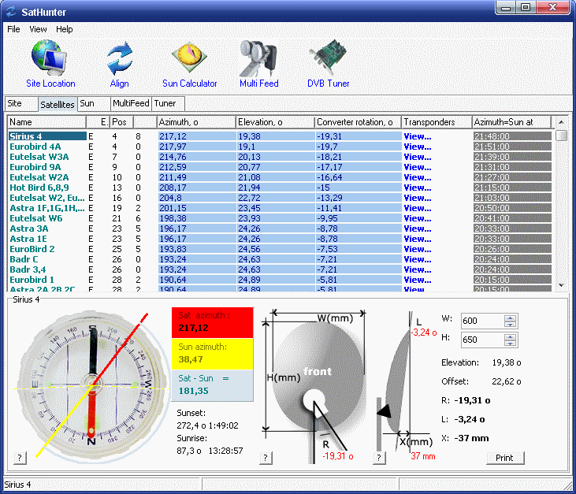This screenshot has width=576, height=494.
Task: Click the red Sat azimuth 217,12 box
Action: click(212, 322)
